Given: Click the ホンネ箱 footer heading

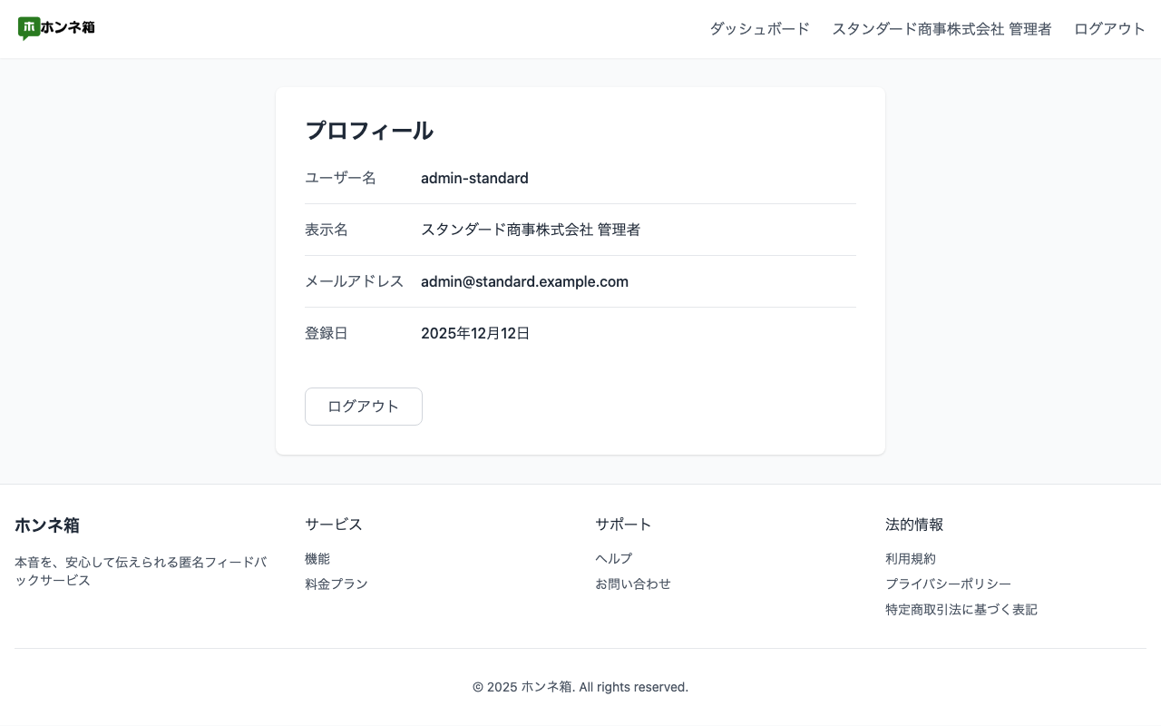Looking at the screenshot, I should pos(47,525).
